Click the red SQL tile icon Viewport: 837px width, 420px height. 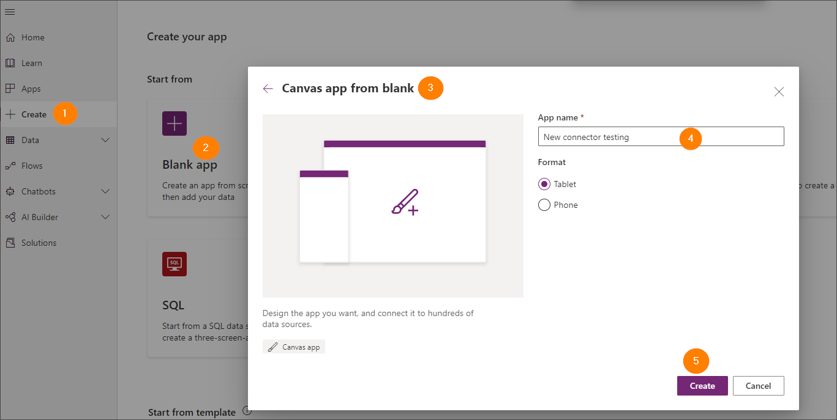175,264
